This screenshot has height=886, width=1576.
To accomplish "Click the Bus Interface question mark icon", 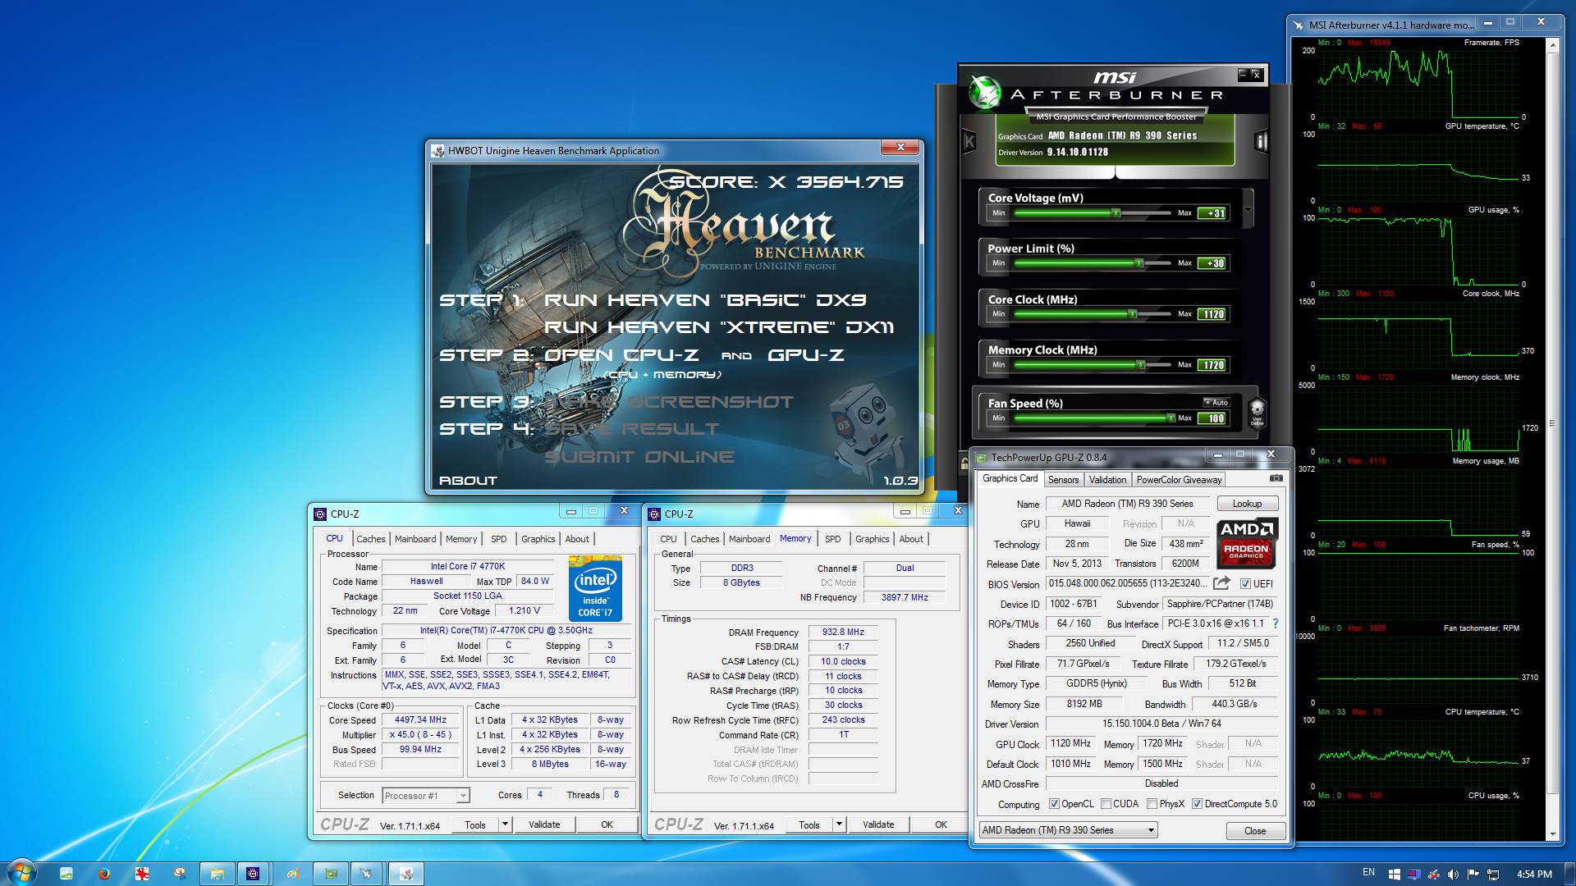I will pos(1276,623).
